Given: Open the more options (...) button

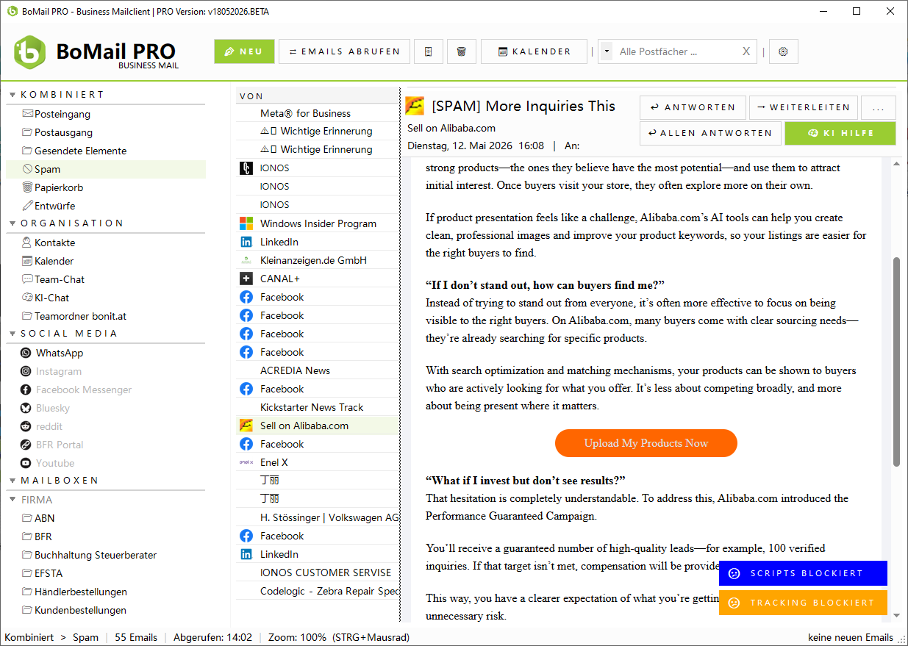Looking at the screenshot, I should point(879,107).
